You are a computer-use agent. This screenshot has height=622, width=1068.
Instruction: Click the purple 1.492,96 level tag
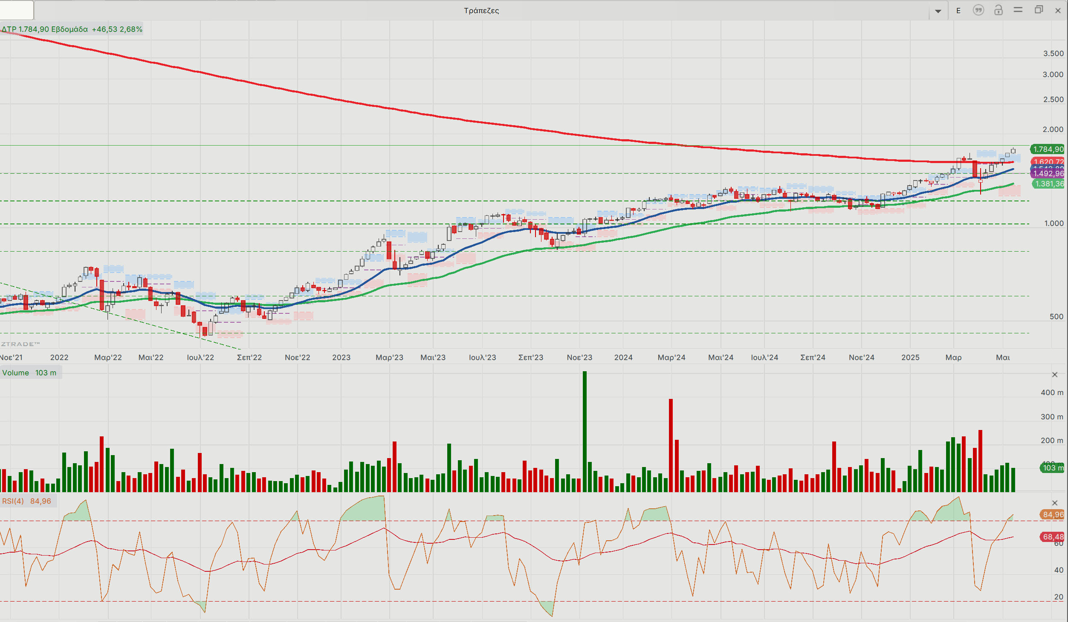point(1048,173)
